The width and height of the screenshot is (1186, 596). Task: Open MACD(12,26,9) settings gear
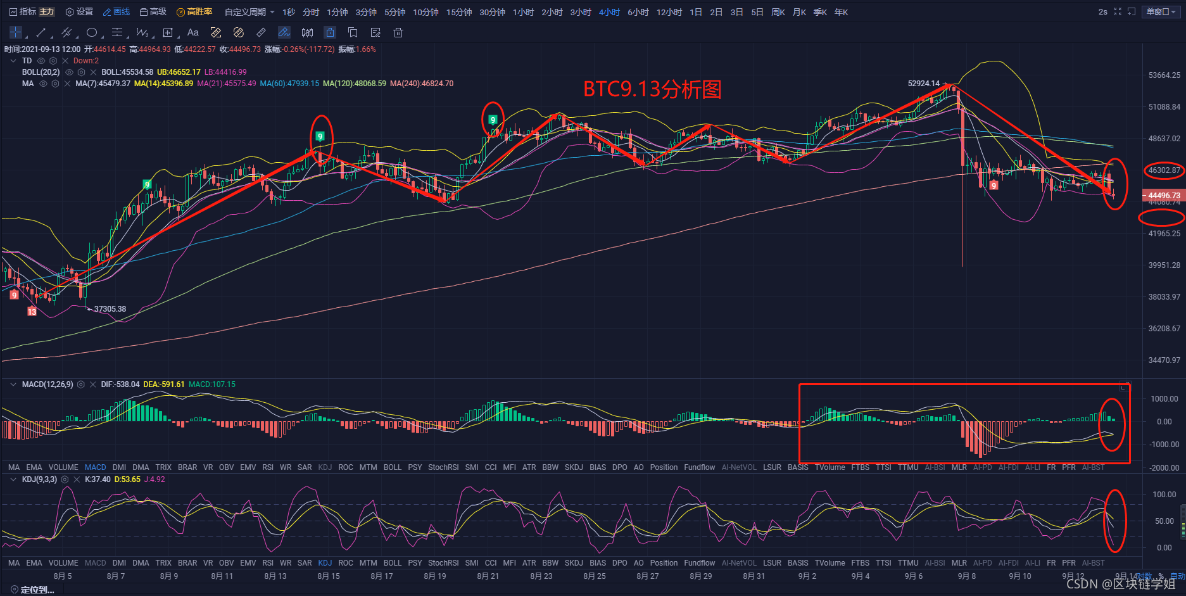point(81,384)
